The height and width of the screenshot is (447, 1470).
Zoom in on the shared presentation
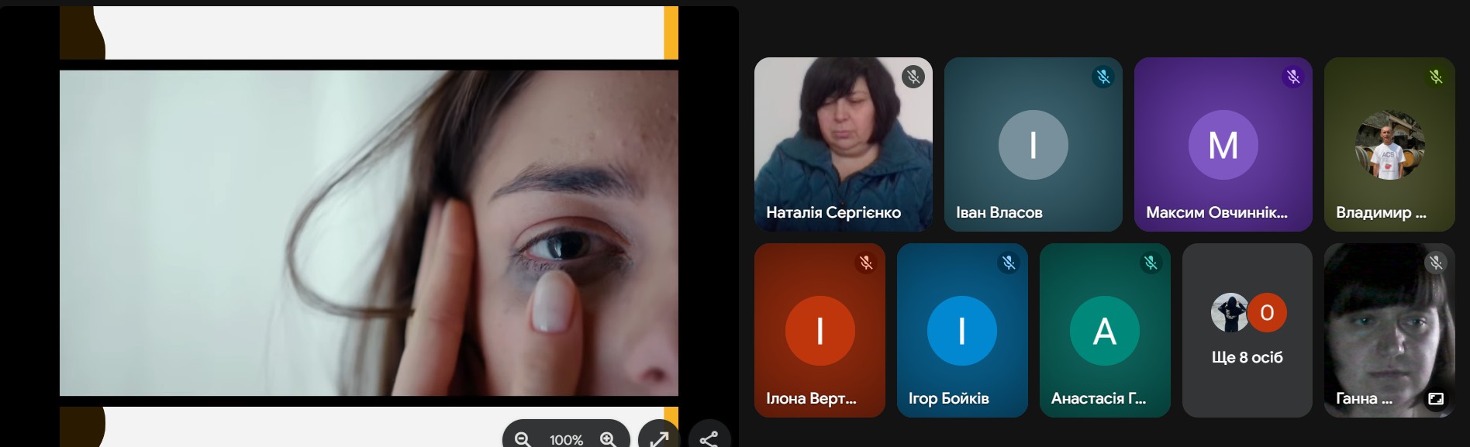[x=609, y=439]
